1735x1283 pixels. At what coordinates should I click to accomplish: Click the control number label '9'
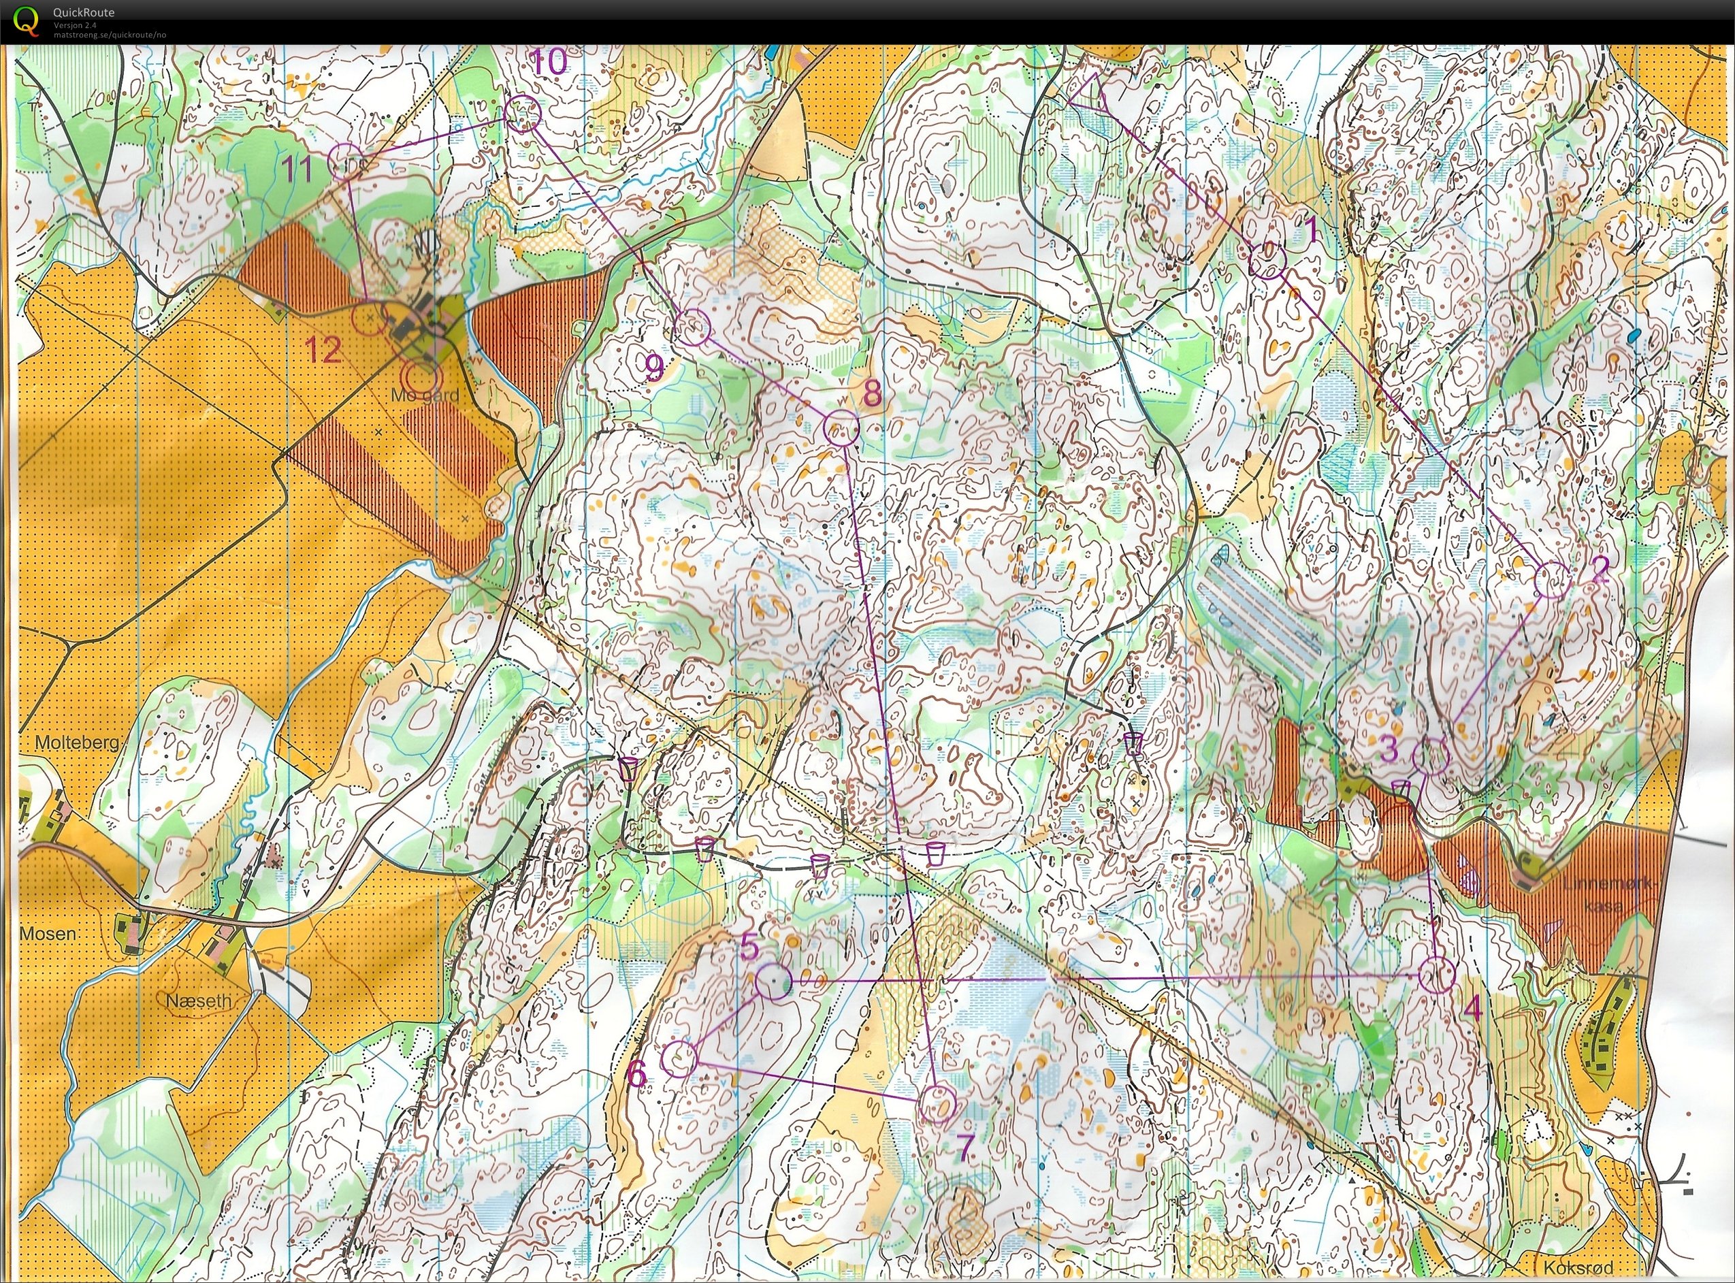[655, 367]
